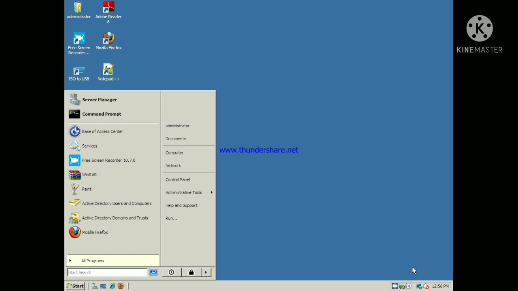This screenshot has height=291, width=518.
Task: Click the Server Manager icon in Start menu
Action: pyautogui.click(x=74, y=99)
